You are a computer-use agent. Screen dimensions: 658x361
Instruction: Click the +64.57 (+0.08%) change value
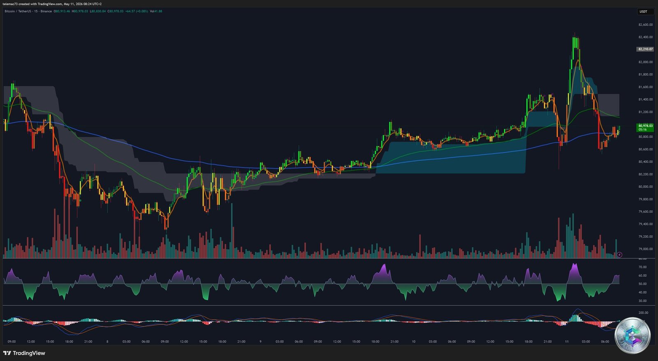click(137, 11)
